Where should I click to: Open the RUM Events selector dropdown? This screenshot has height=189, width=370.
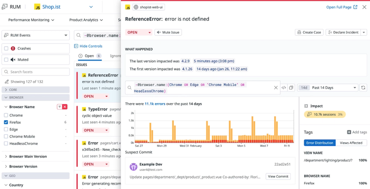pos(36,35)
